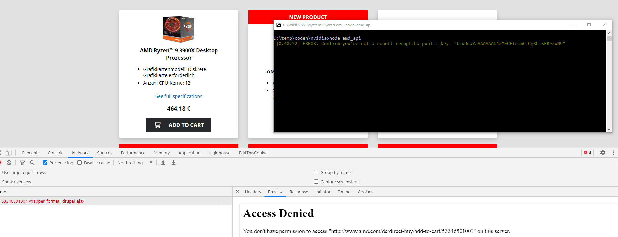
Task: Enable Group by frame checkbox
Action: point(316,172)
